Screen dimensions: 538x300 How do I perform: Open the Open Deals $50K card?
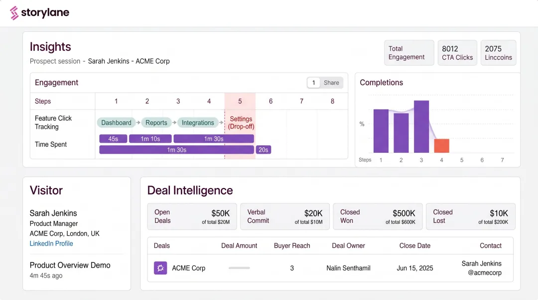(x=192, y=216)
